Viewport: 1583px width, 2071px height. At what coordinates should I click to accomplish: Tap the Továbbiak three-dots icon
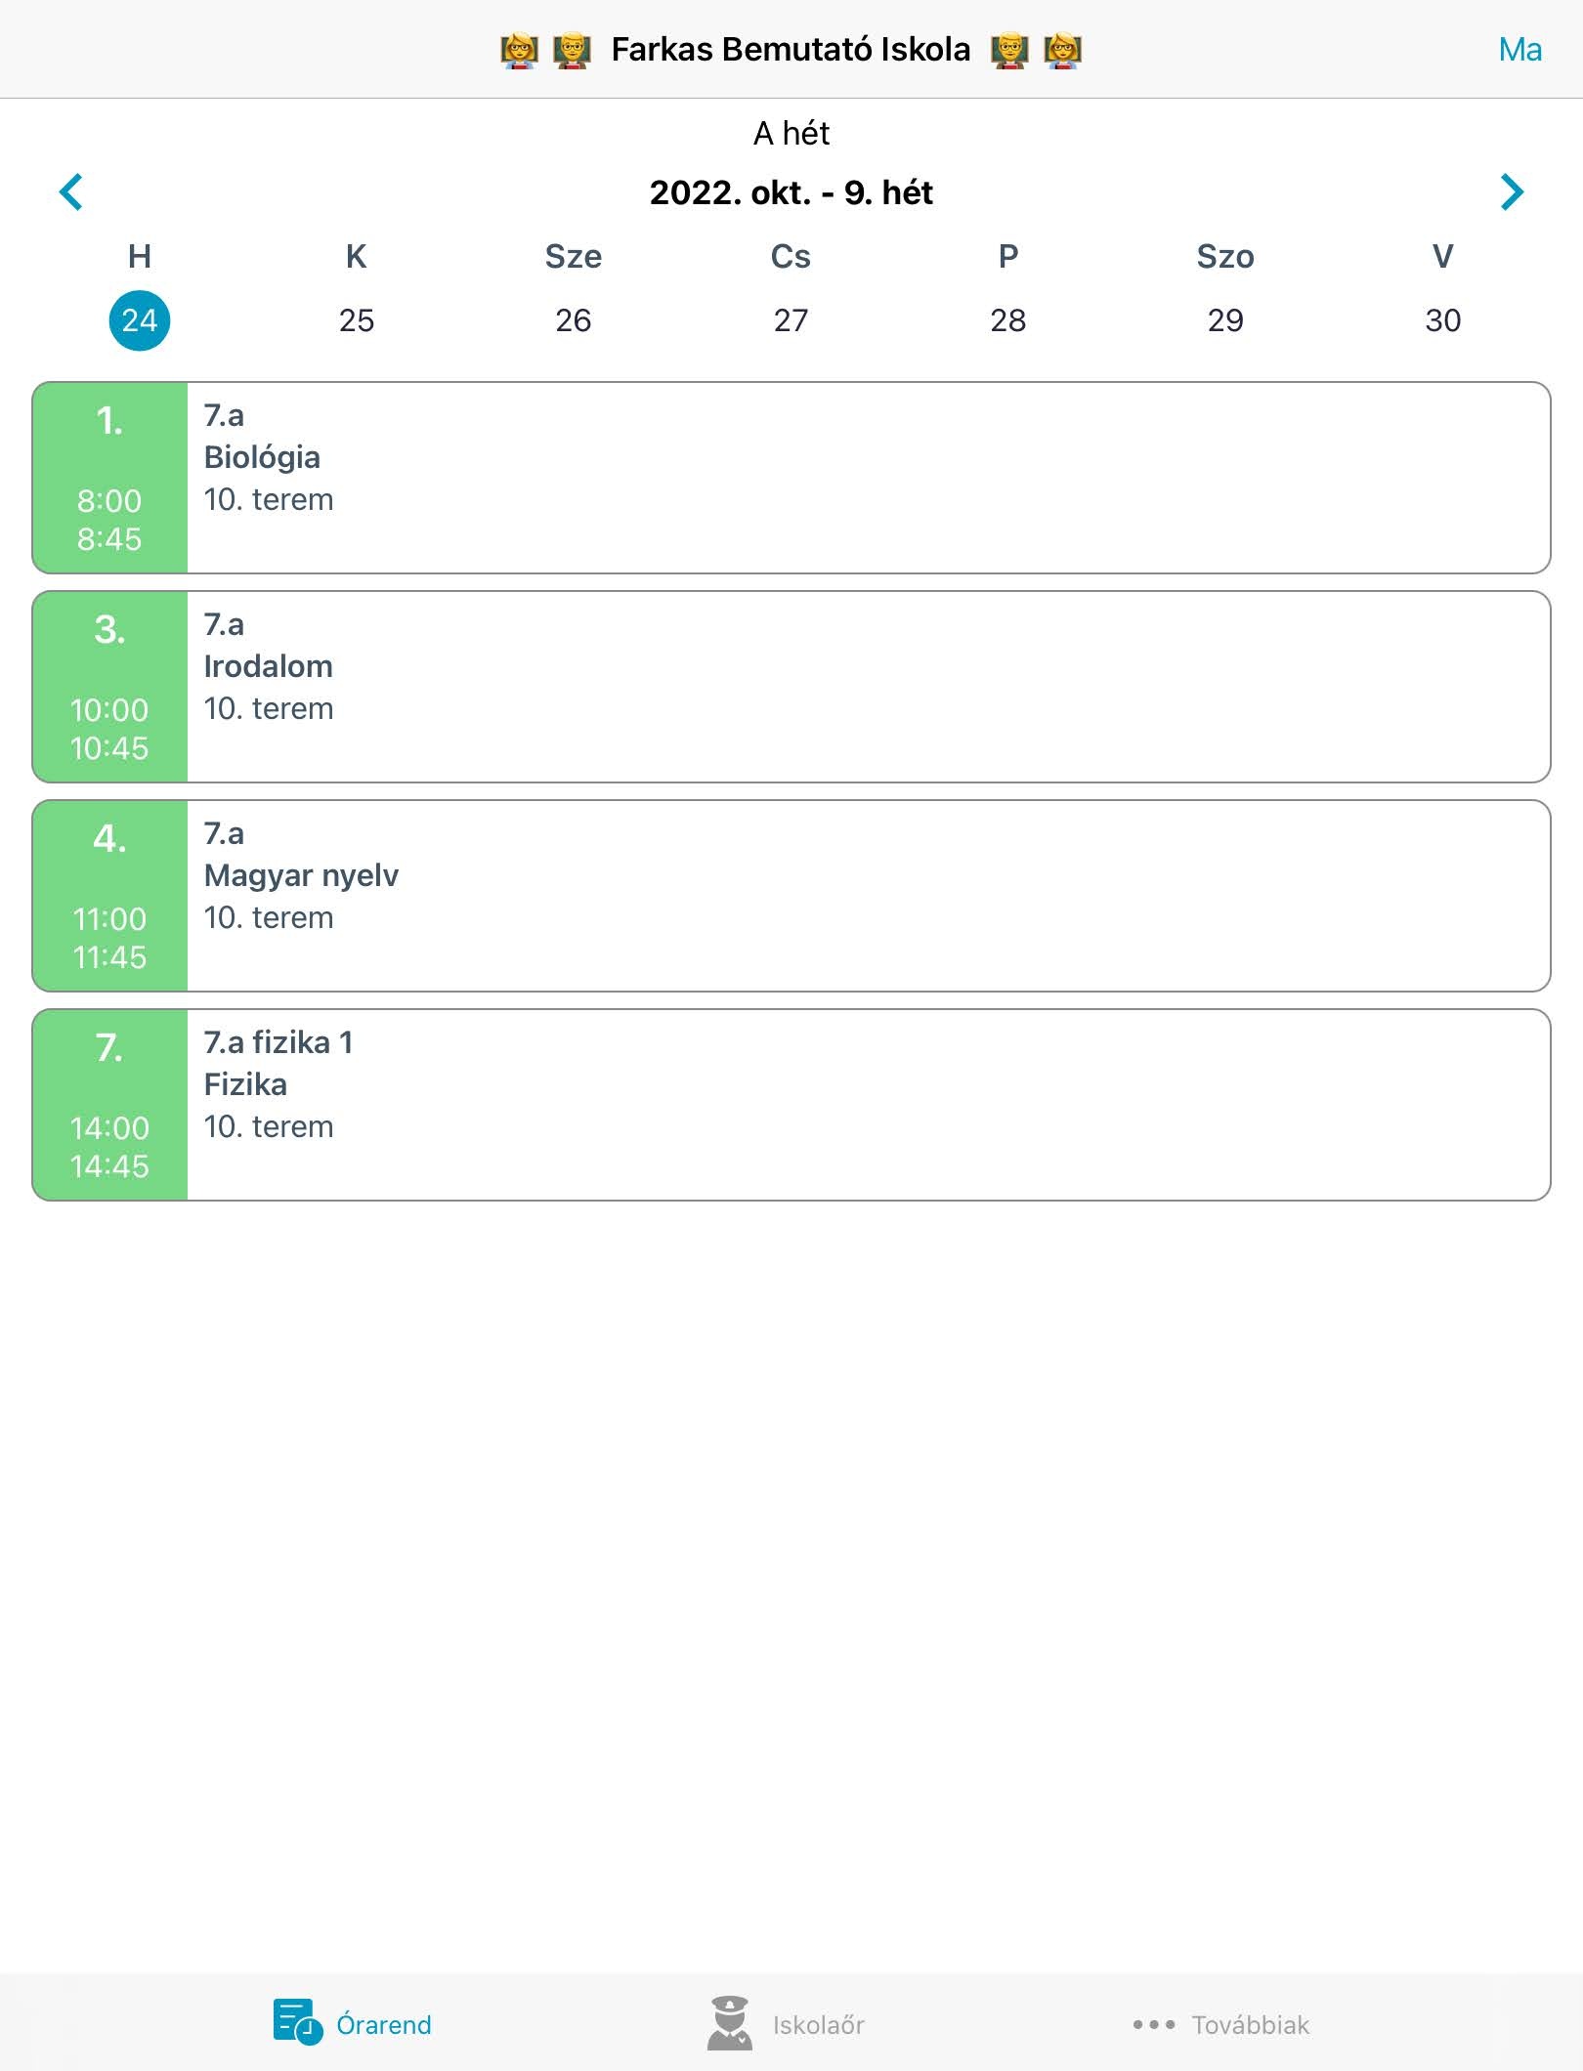pyautogui.click(x=1154, y=2024)
